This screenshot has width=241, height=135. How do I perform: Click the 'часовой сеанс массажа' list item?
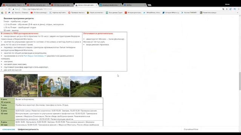(x=15, y=64)
